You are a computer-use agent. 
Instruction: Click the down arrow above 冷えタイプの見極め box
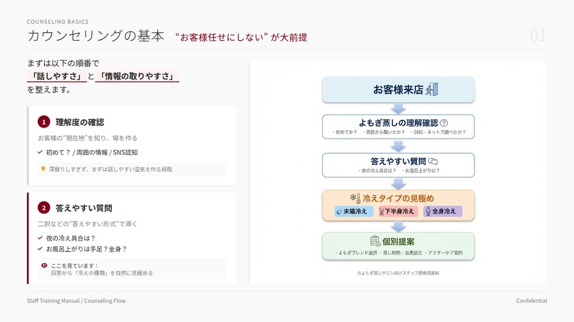click(398, 184)
